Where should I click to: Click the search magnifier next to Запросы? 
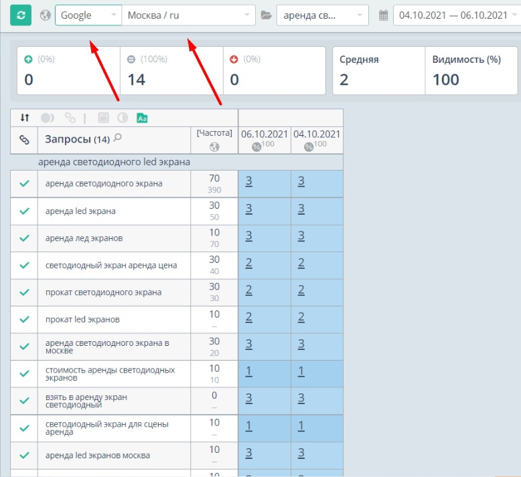[x=117, y=137]
